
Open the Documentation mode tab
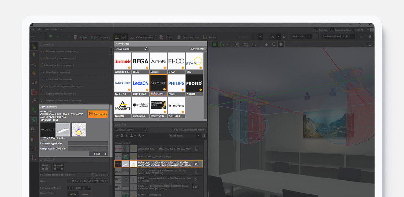coord(188,37)
